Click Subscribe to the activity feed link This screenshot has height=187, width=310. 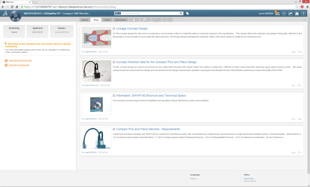point(20,60)
